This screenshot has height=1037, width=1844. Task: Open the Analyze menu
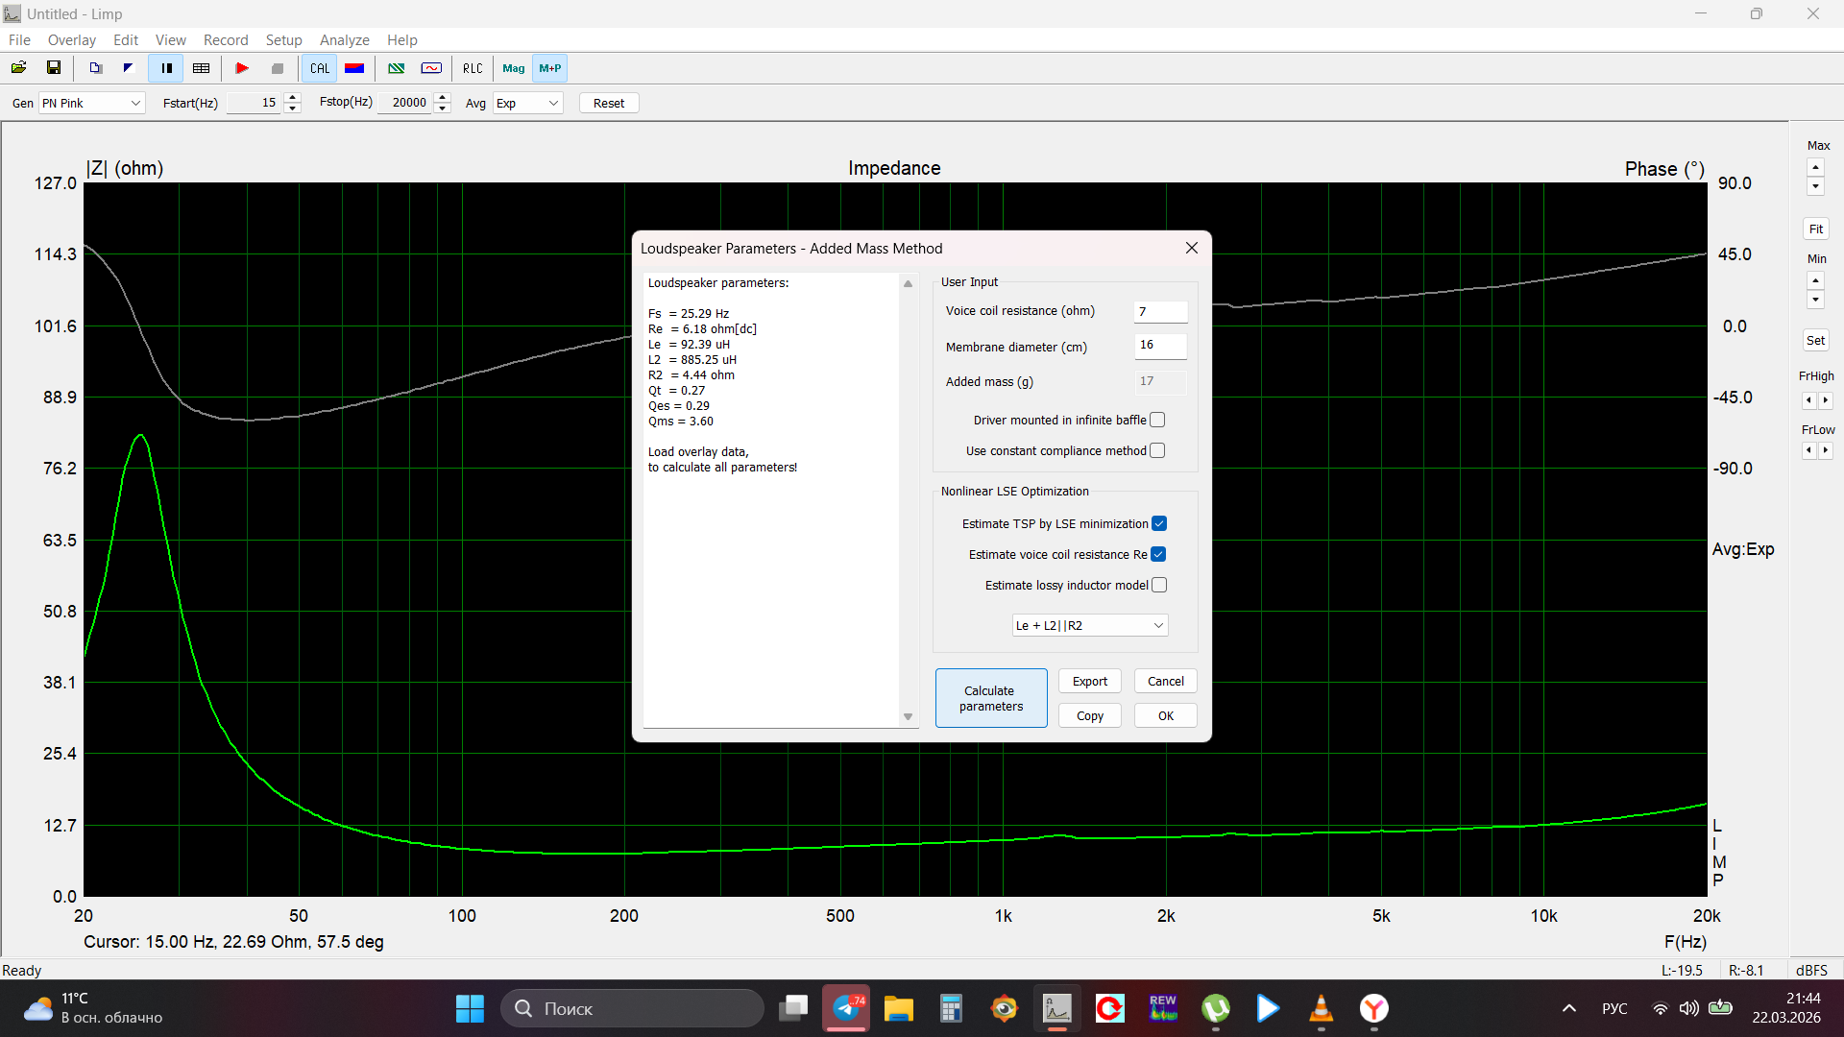pyautogui.click(x=344, y=39)
